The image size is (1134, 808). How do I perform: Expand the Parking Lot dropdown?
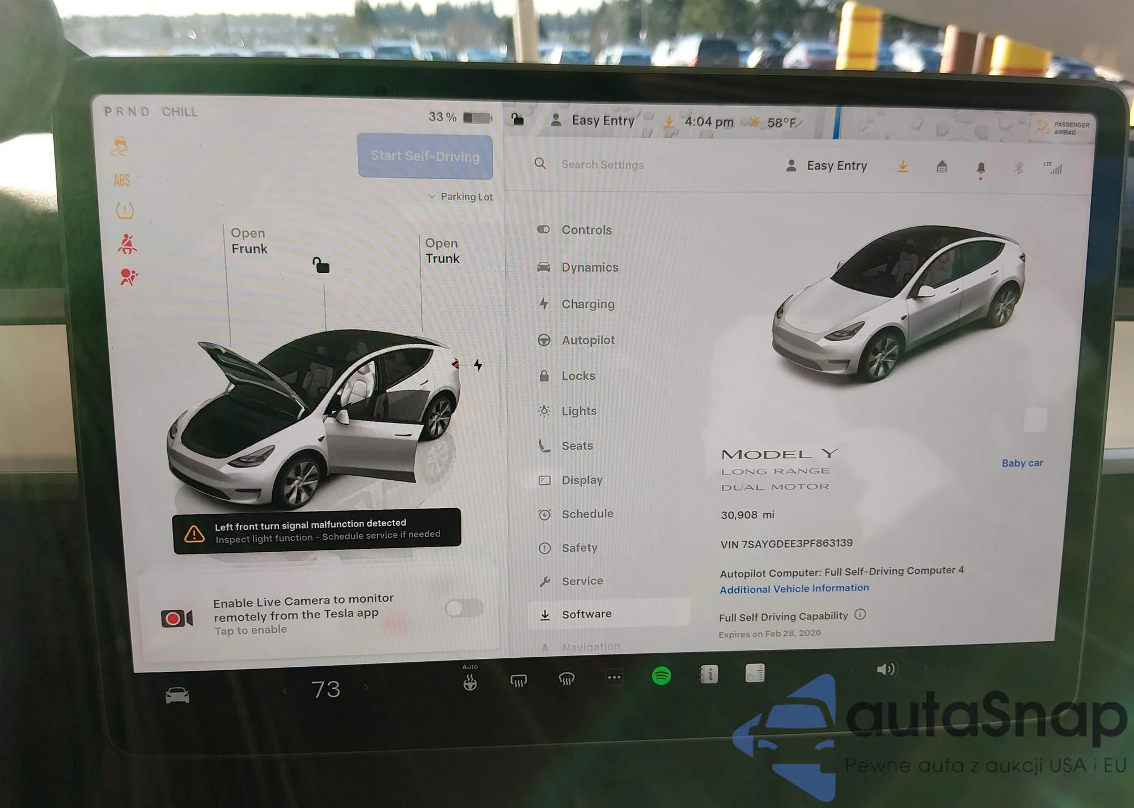pos(460,197)
